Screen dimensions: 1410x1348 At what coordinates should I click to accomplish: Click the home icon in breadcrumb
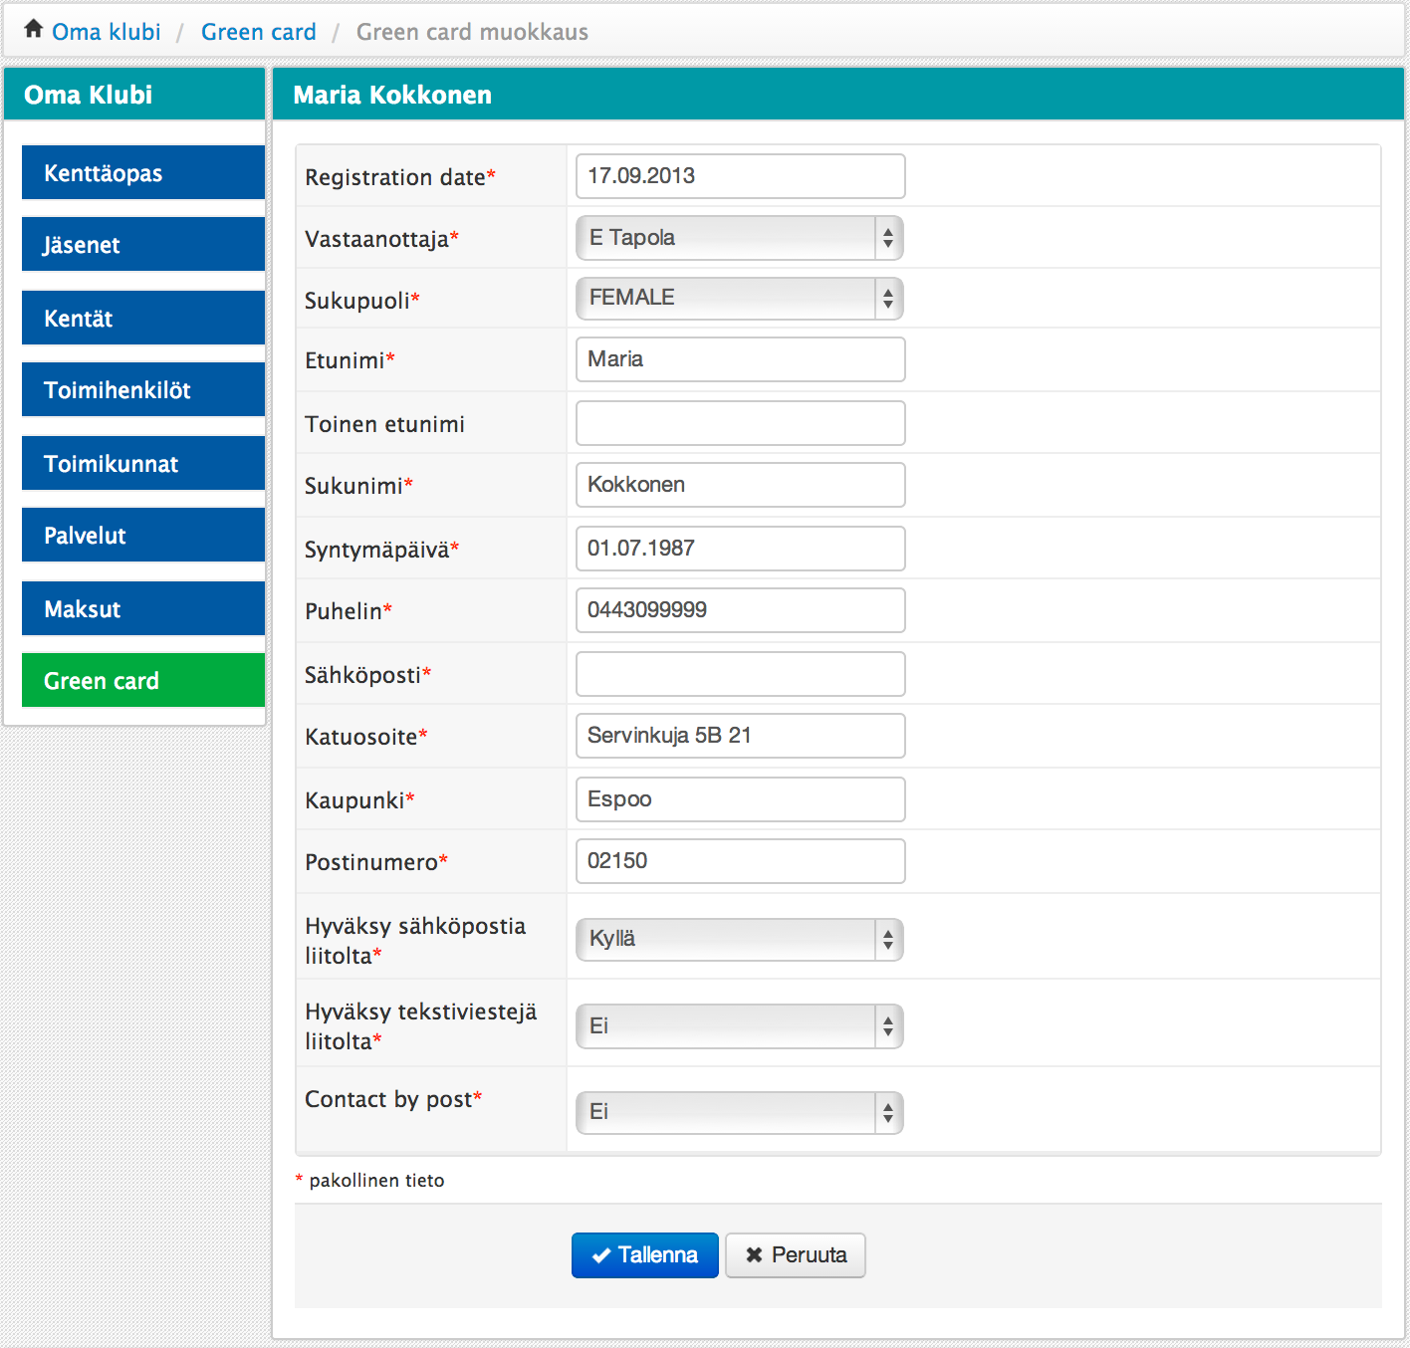(x=34, y=29)
